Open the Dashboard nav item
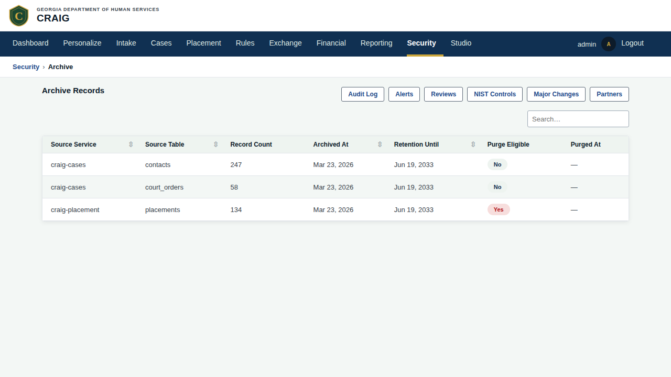This screenshot has width=671, height=377. [30, 43]
